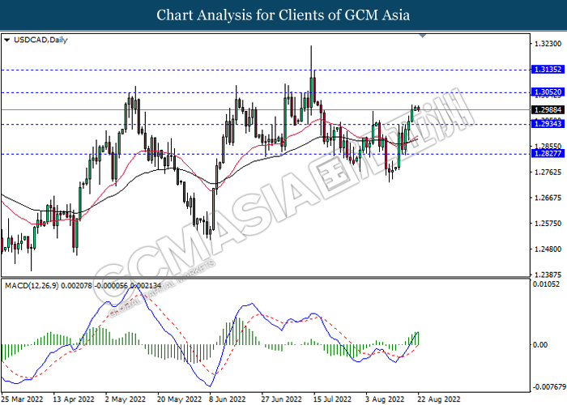Click the MACD zero level 0.00 label
The height and width of the screenshot is (405, 567).
[540, 344]
